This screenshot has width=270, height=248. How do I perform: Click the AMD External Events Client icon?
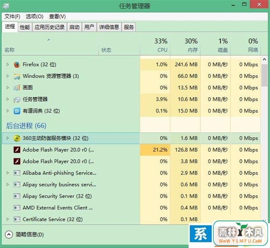click(x=17, y=207)
